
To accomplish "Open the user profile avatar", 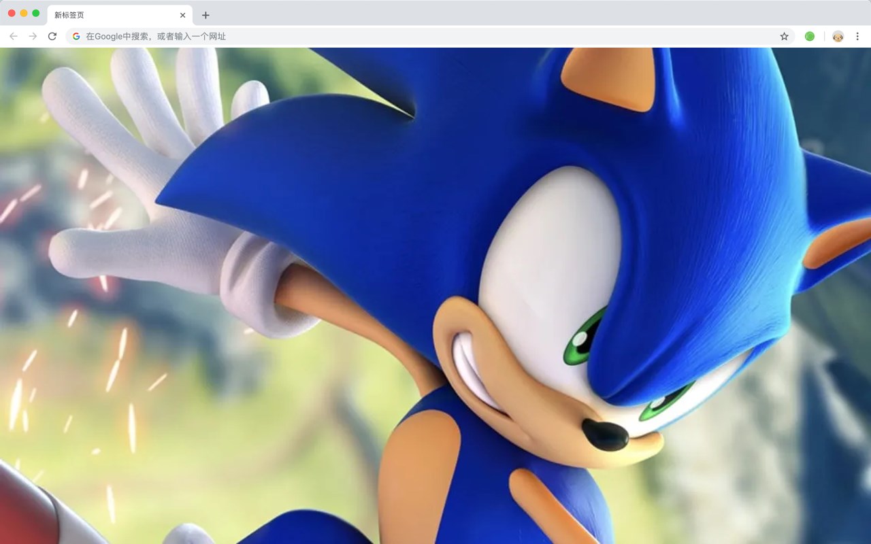I will tap(838, 36).
